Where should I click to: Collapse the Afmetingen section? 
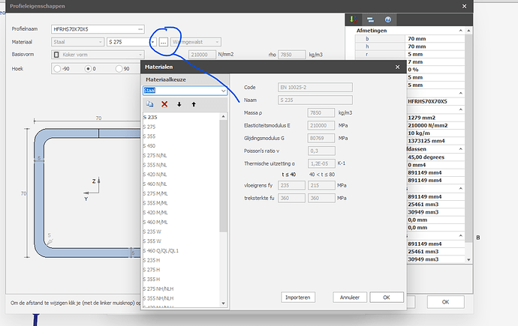pyautogui.click(x=460, y=30)
